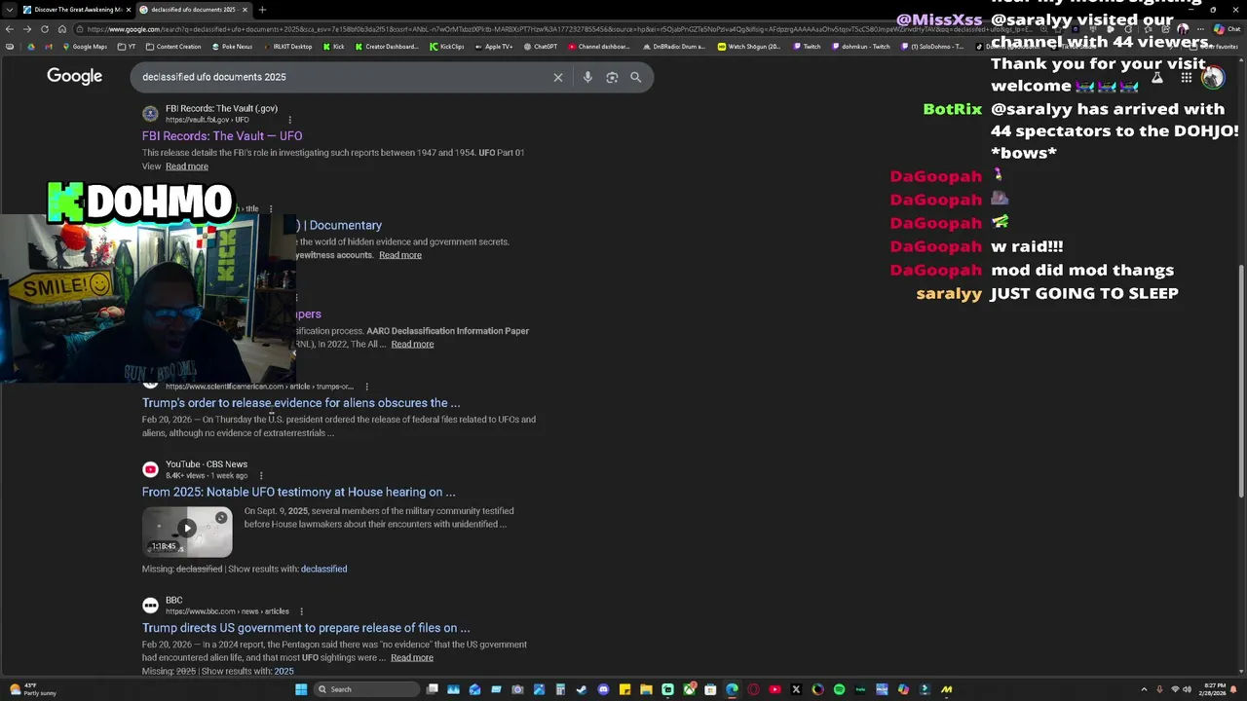Show results with 2025 link
This screenshot has width=1247, height=701.
point(283,671)
